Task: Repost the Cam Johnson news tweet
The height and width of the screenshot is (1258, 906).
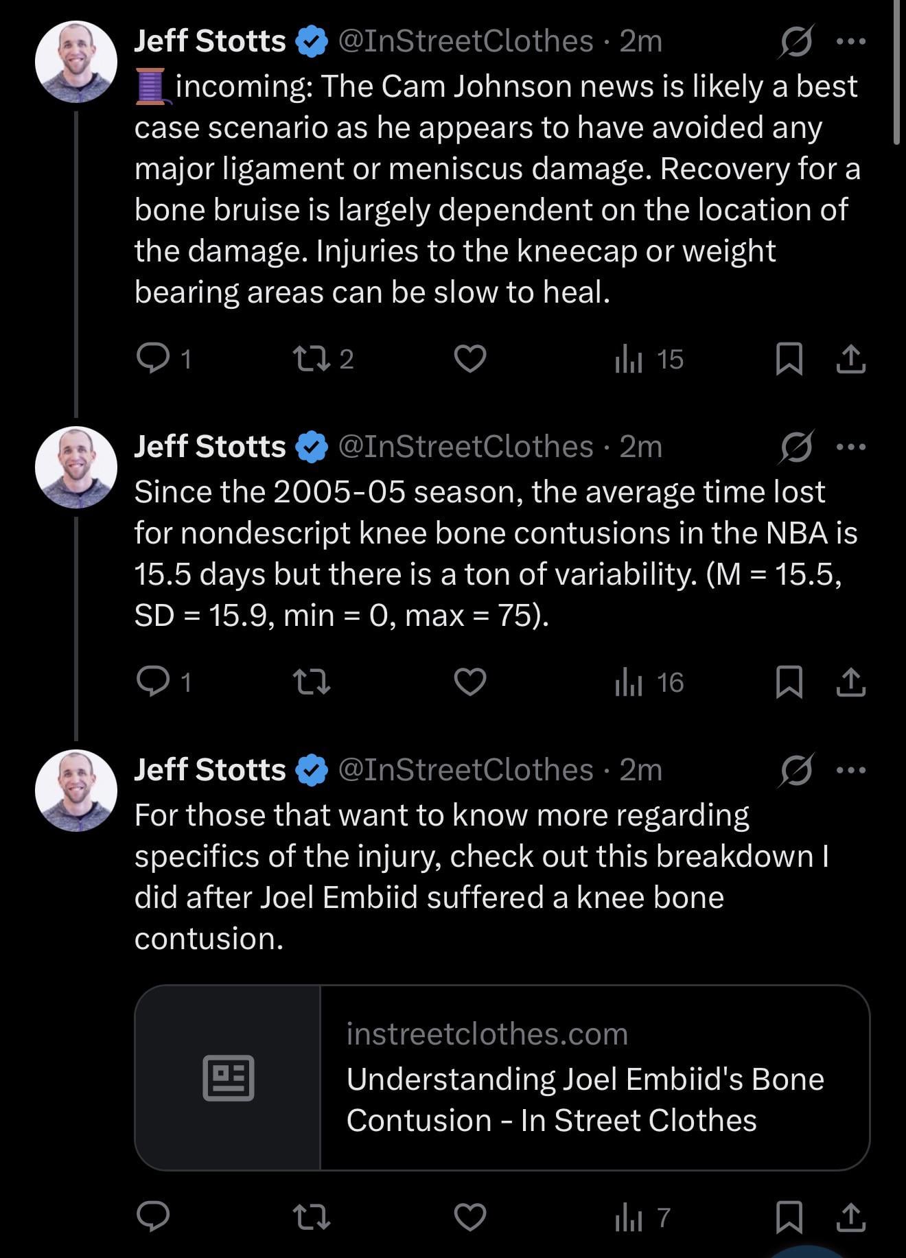Action: click(x=312, y=358)
